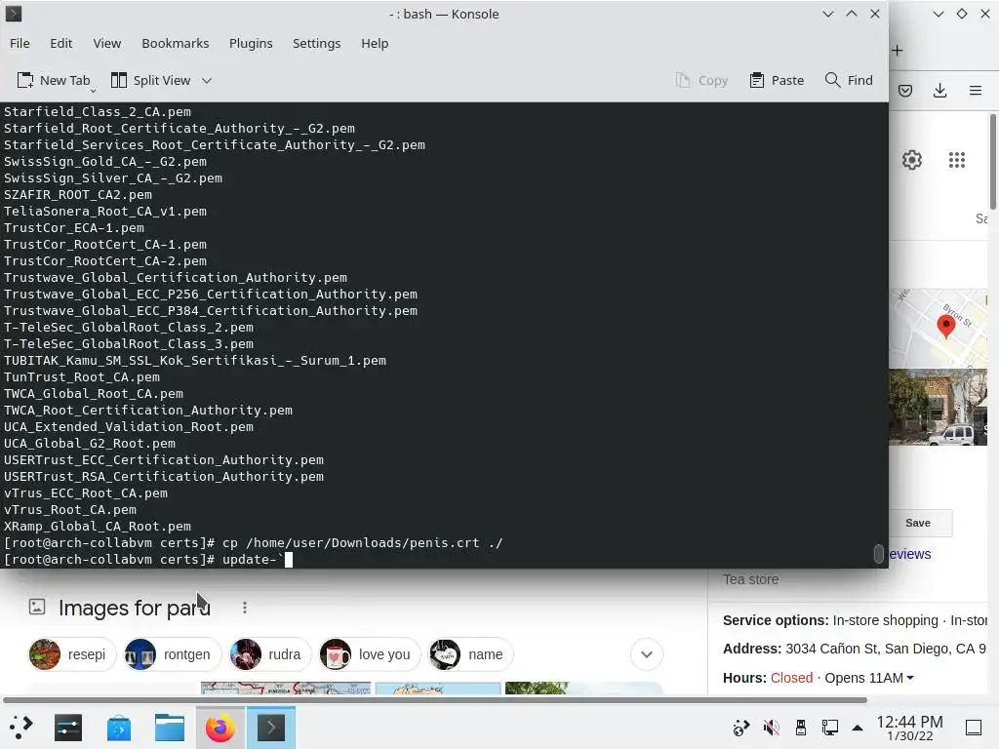Open Find in Konsole

850,80
